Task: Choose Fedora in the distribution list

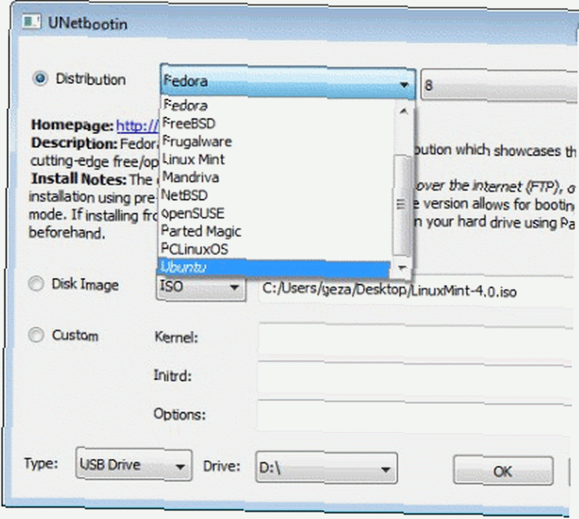Action: pyautogui.click(x=276, y=105)
